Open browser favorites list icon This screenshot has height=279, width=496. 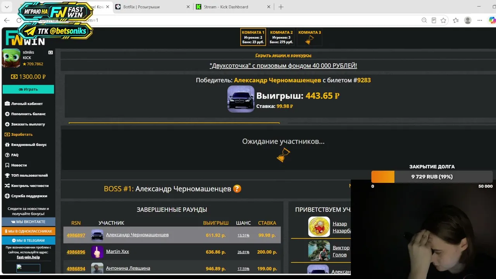pyautogui.click(x=456, y=20)
